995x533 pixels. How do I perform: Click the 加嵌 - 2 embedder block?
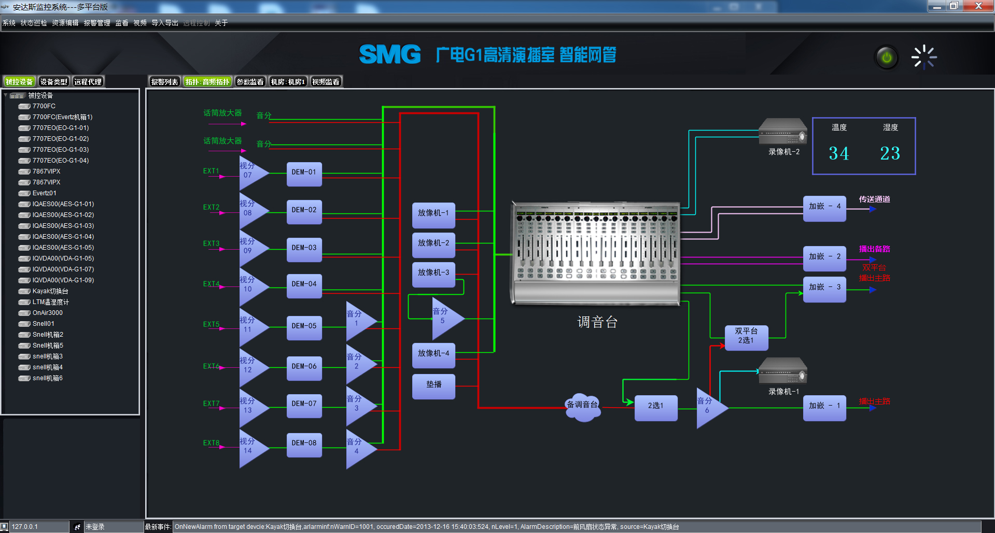[824, 258]
